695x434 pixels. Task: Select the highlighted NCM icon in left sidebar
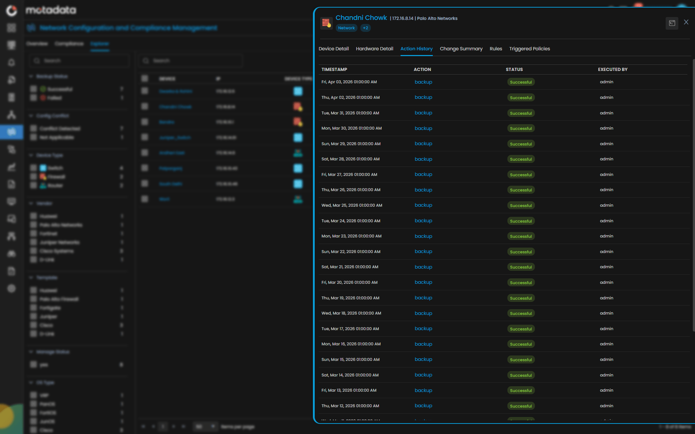(12, 132)
